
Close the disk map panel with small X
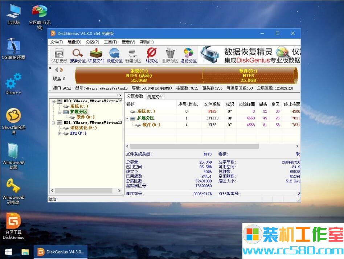pos(50,68)
